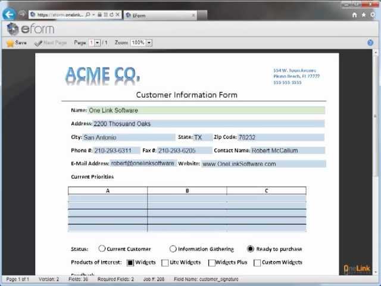
Task: Select Information Gathering radio button
Action: 173,249
